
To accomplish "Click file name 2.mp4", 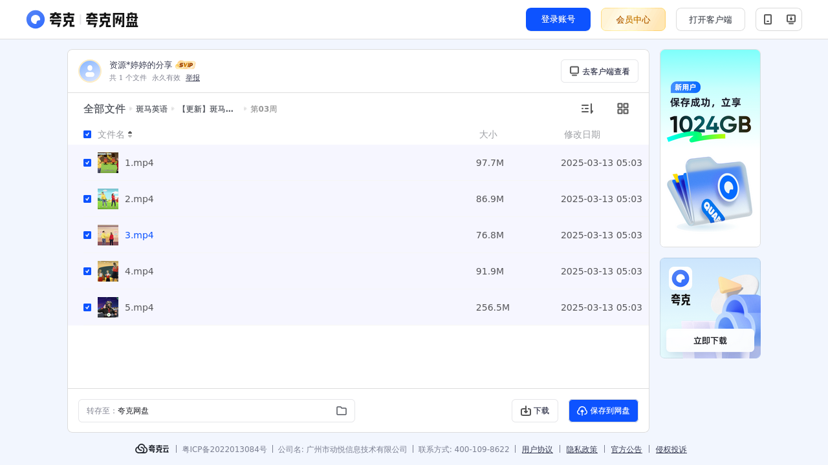I will (x=139, y=199).
